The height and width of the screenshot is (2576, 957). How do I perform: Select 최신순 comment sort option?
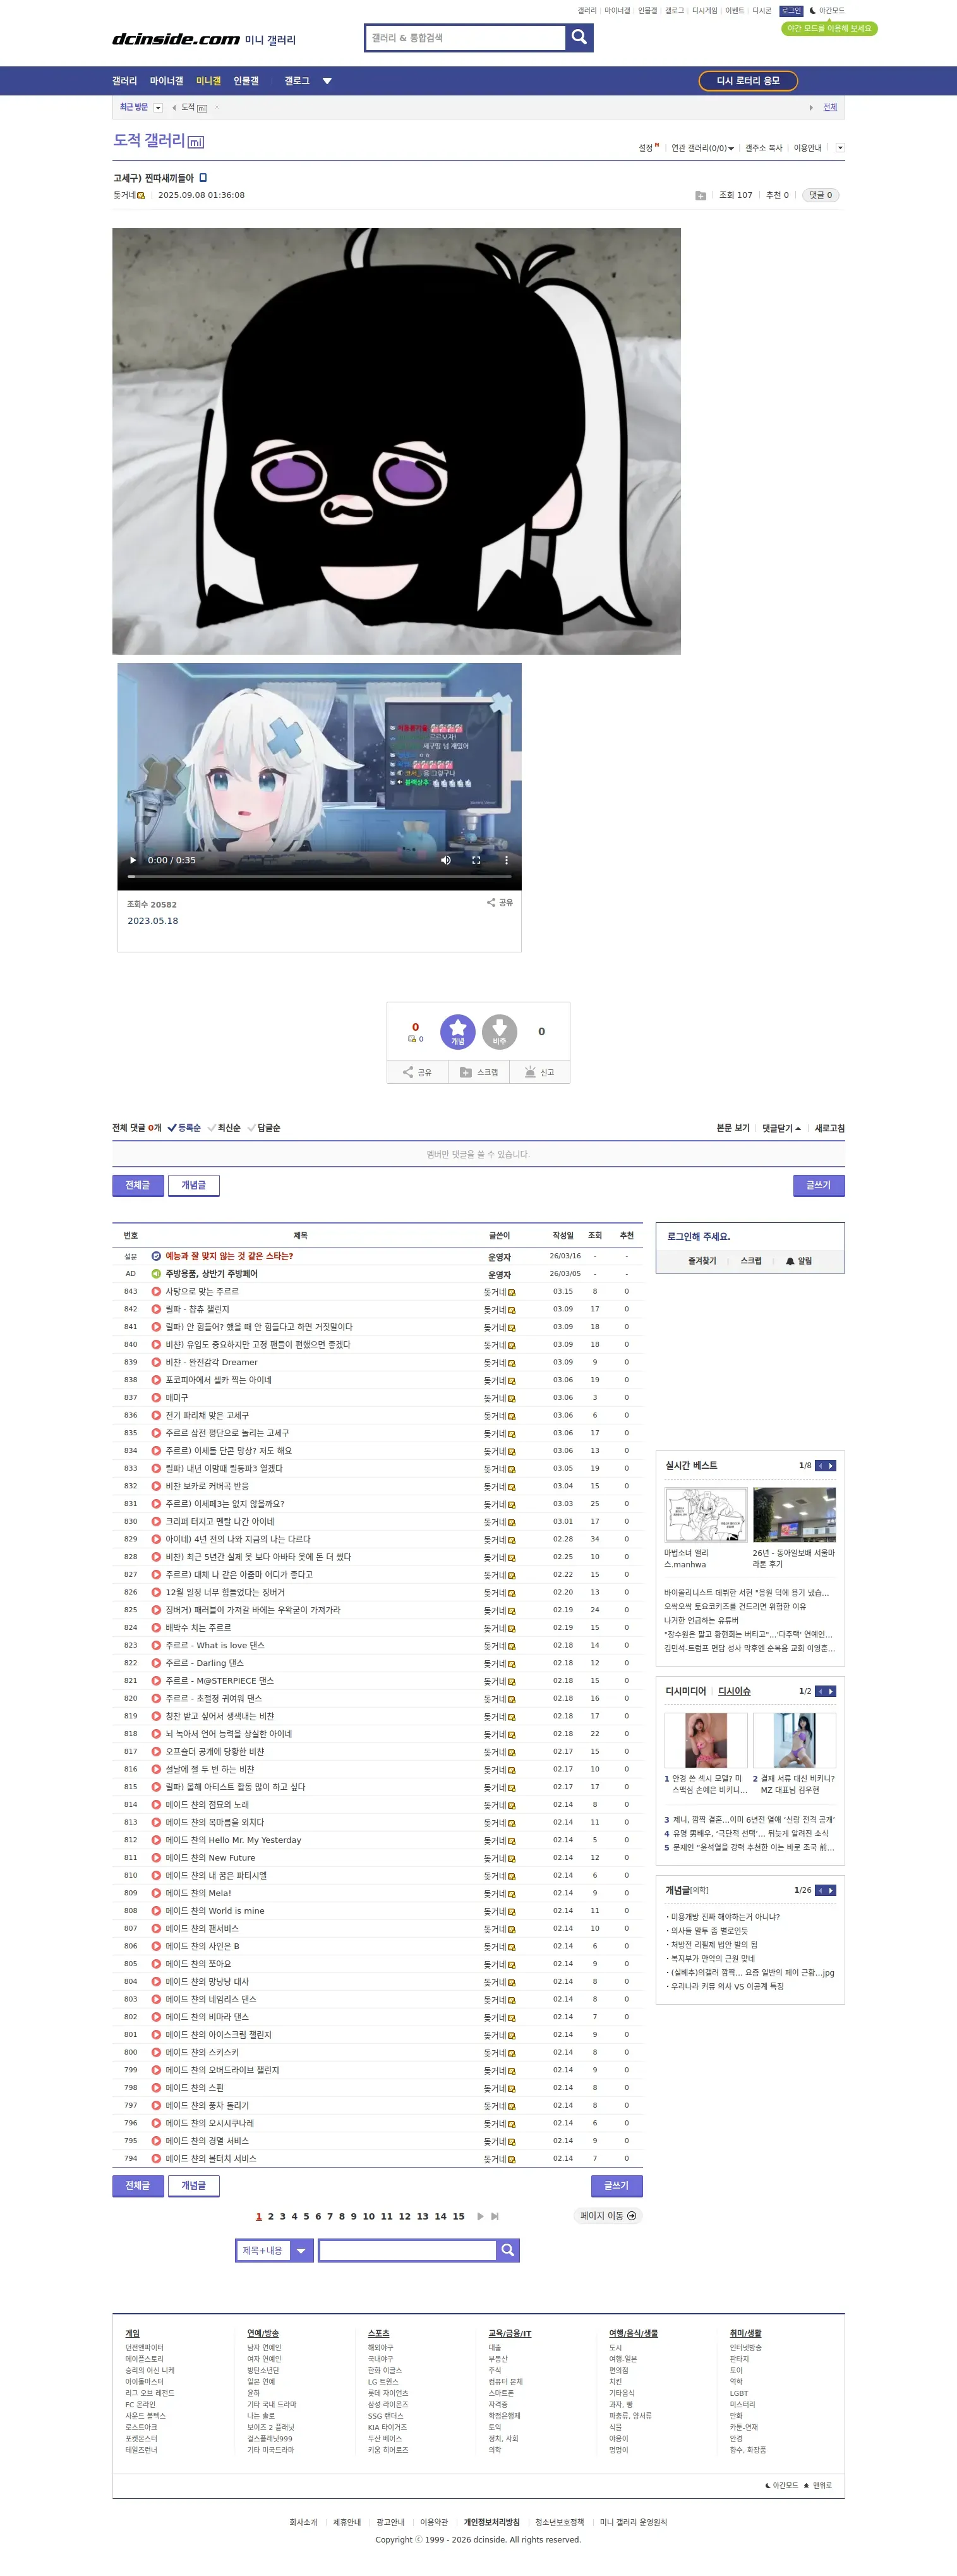(224, 1128)
